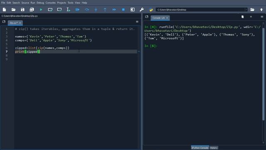Viewport: 266px width, 150px height.
Task: Click the zip() comment on line 1
Action: click(75, 29)
